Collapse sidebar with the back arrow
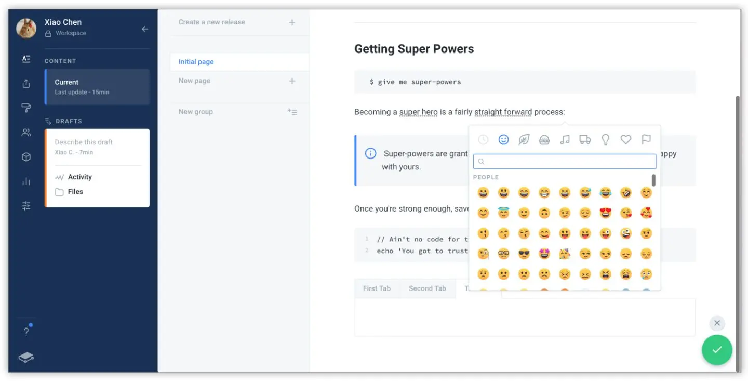This screenshot has height=381, width=748. [x=145, y=29]
